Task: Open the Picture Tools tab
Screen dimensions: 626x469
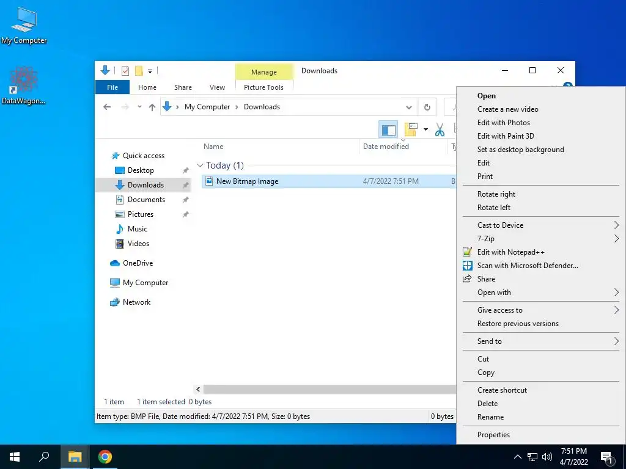Action: (263, 87)
